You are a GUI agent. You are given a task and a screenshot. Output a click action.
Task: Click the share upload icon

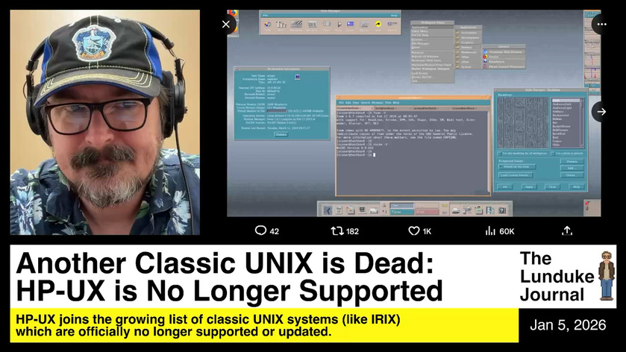click(567, 231)
